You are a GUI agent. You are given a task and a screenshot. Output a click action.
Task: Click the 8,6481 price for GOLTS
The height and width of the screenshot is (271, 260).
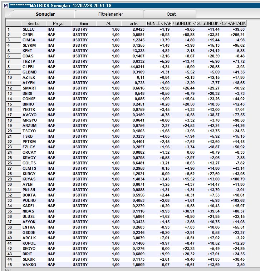138,163
